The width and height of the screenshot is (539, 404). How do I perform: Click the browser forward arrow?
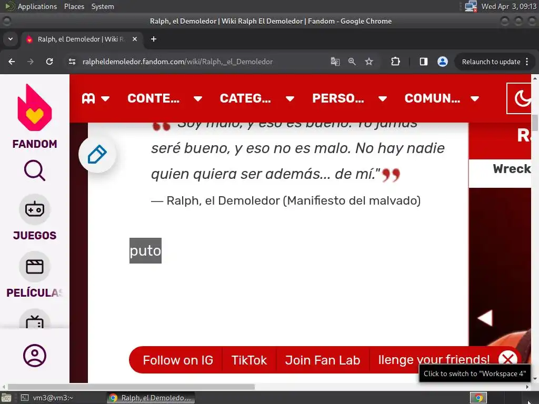point(31,62)
